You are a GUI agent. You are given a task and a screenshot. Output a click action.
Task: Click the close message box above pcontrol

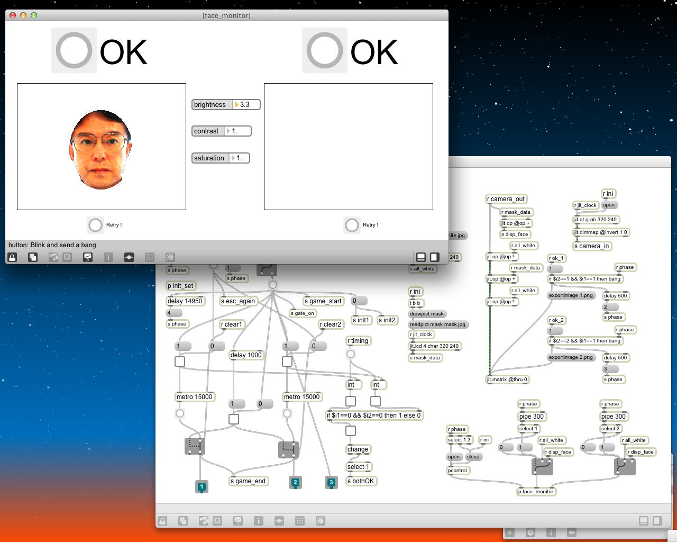[473, 457]
